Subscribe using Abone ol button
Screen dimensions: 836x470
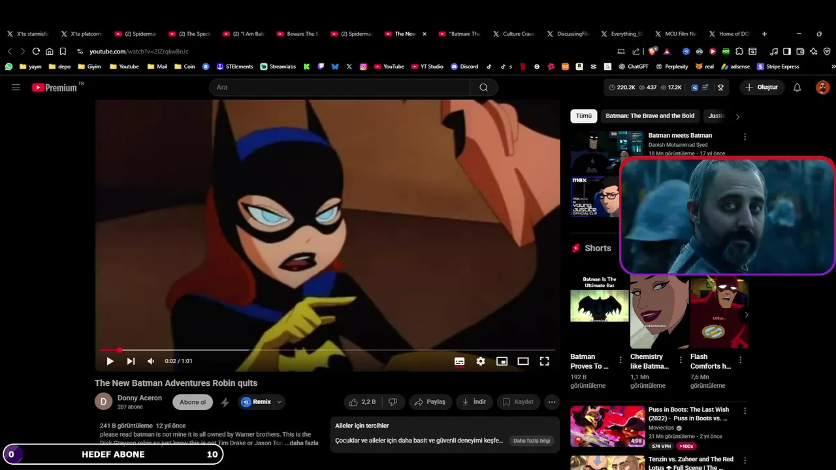tap(193, 402)
